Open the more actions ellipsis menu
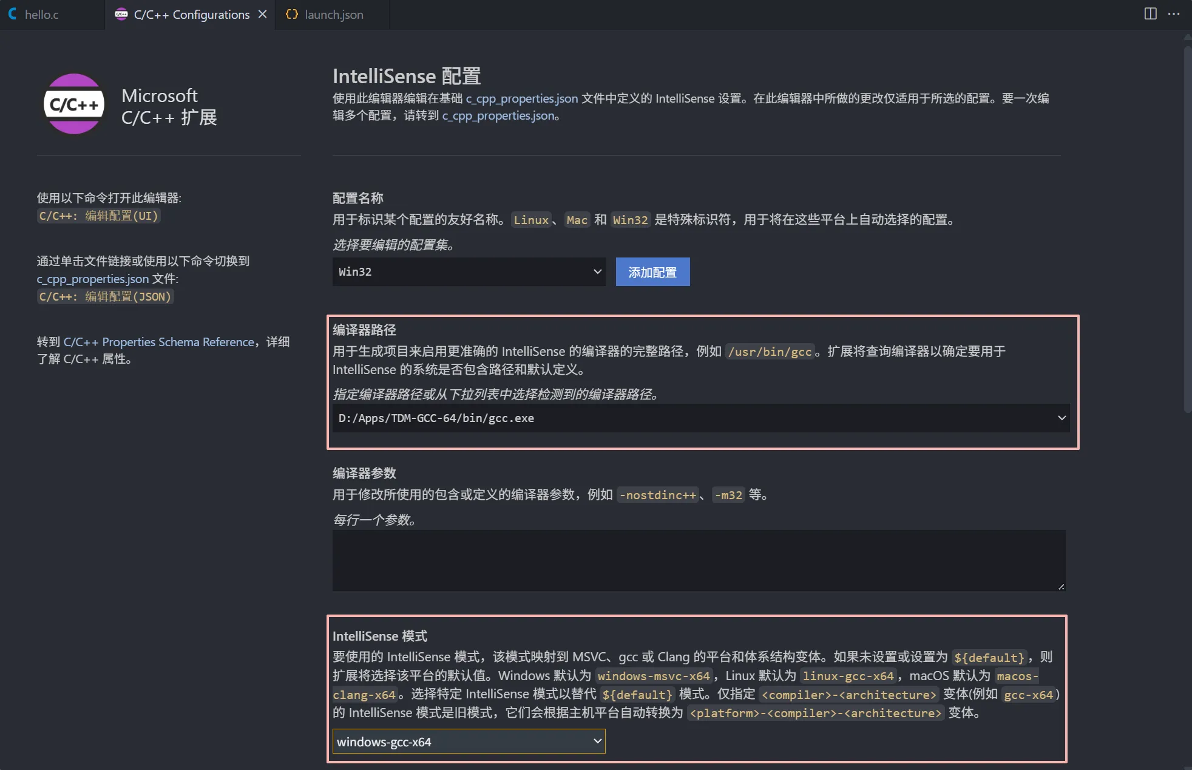Screen dimensions: 1192x770 pos(1175,13)
